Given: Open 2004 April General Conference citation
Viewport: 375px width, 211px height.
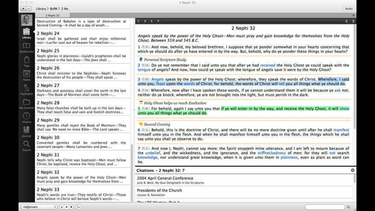Looking at the screenshot, I should point(244,180).
